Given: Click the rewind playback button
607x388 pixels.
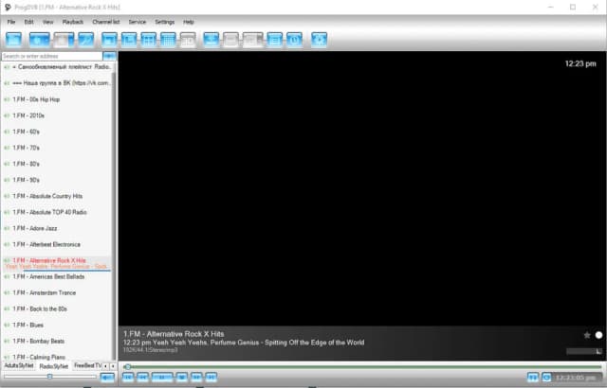Looking at the screenshot, I should coord(143,378).
